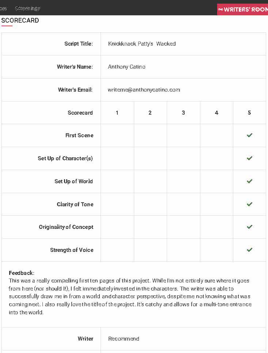Click the score column header 5
Screen dimensions: 268x353
[249, 113]
